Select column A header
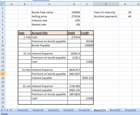Viewport: 140px width, 115px height. coord(11,4)
